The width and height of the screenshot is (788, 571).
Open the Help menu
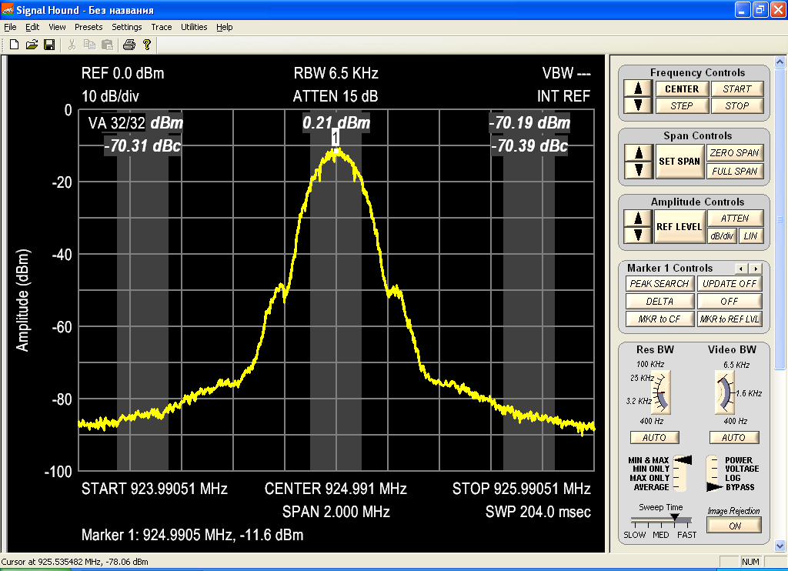tap(225, 27)
